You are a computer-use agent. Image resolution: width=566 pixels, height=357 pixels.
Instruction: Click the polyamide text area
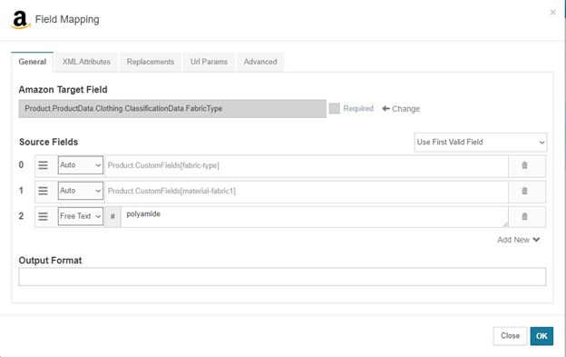pos(315,217)
